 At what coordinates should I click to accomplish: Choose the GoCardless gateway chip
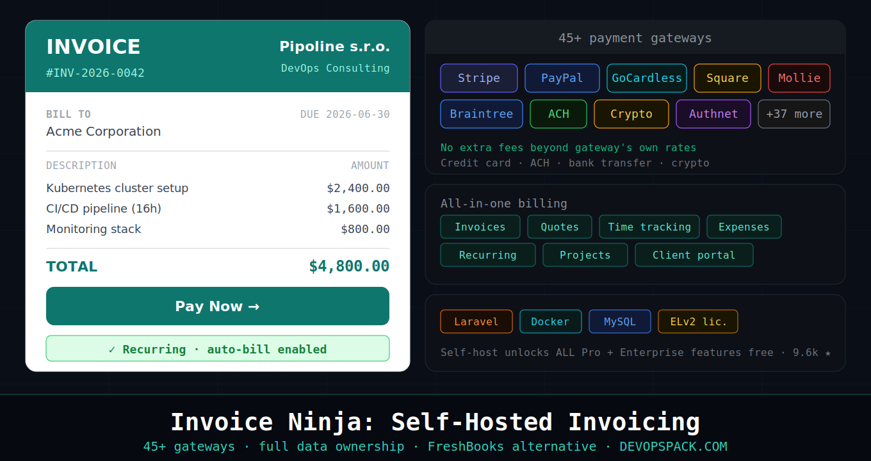point(647,78)
